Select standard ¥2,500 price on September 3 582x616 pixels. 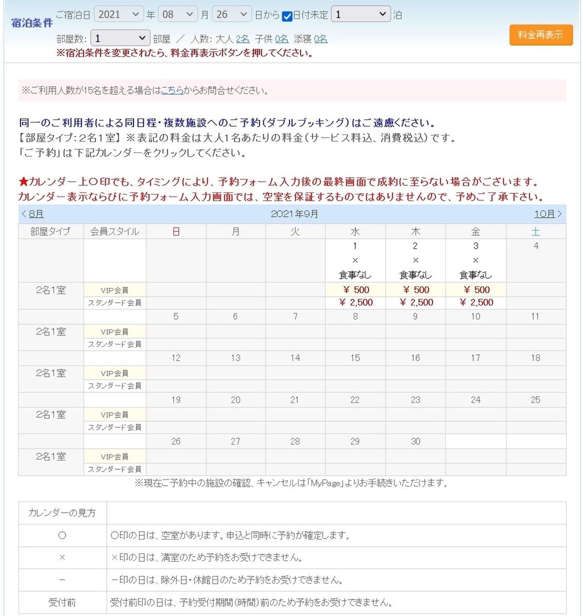coord(476,302)
